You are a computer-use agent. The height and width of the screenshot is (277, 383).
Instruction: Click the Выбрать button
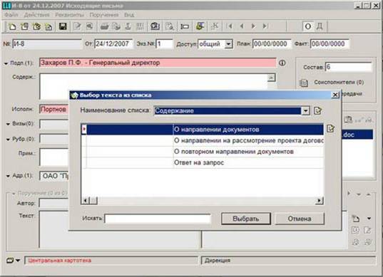(246, 219)
